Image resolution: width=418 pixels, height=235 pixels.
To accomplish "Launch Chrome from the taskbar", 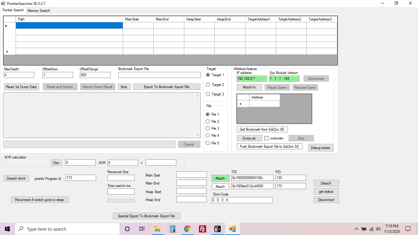I will click(187, 229).
